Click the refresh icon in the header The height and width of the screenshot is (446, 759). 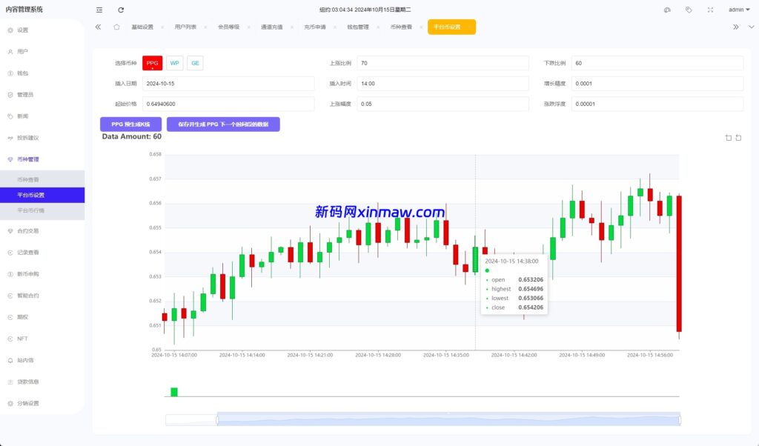[121, 10]
